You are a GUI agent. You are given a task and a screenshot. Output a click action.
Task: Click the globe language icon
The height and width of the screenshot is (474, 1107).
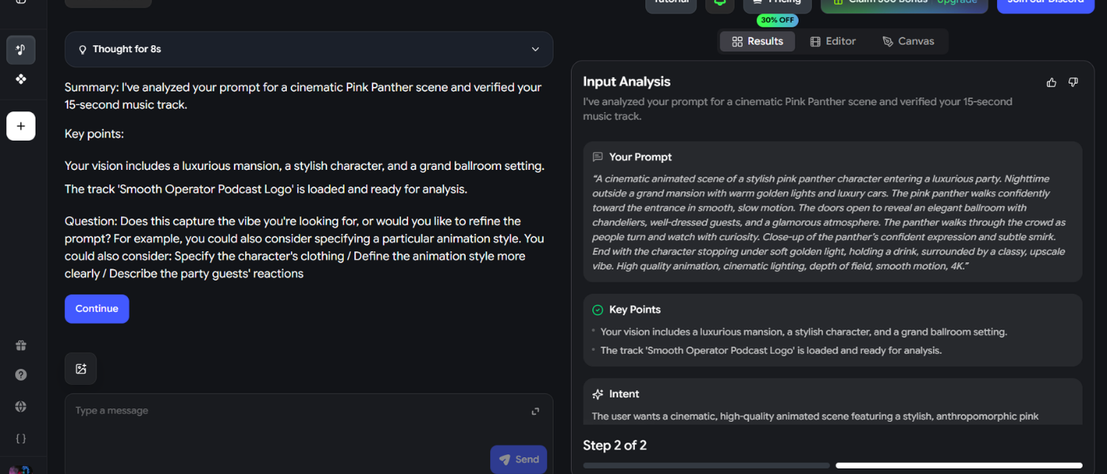click(21, 407)
